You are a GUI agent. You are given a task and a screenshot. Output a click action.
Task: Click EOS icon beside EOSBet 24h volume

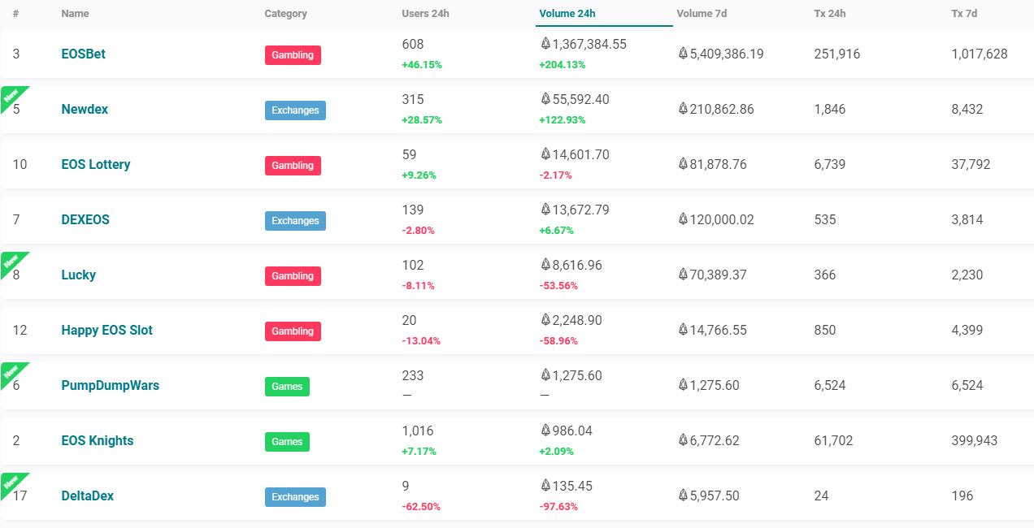coord(545,44)
